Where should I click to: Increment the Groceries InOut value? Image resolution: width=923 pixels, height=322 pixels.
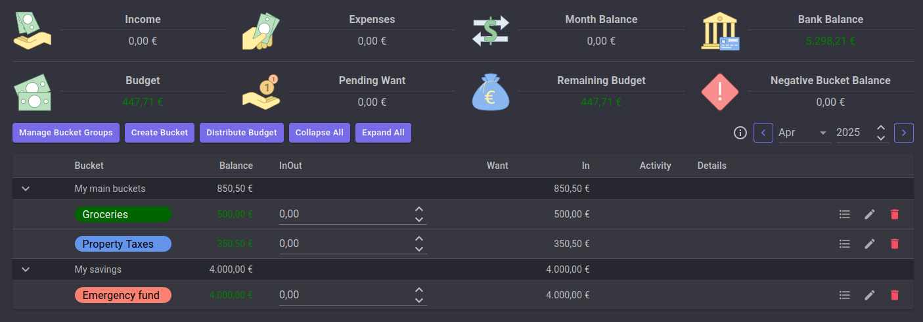(419, 209)
